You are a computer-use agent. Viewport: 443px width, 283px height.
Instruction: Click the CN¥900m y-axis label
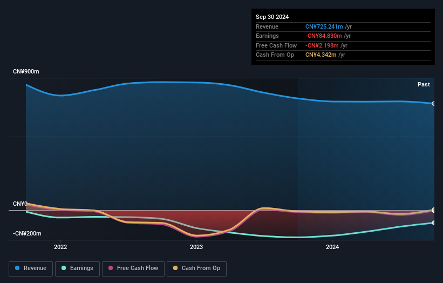point(26,71)
